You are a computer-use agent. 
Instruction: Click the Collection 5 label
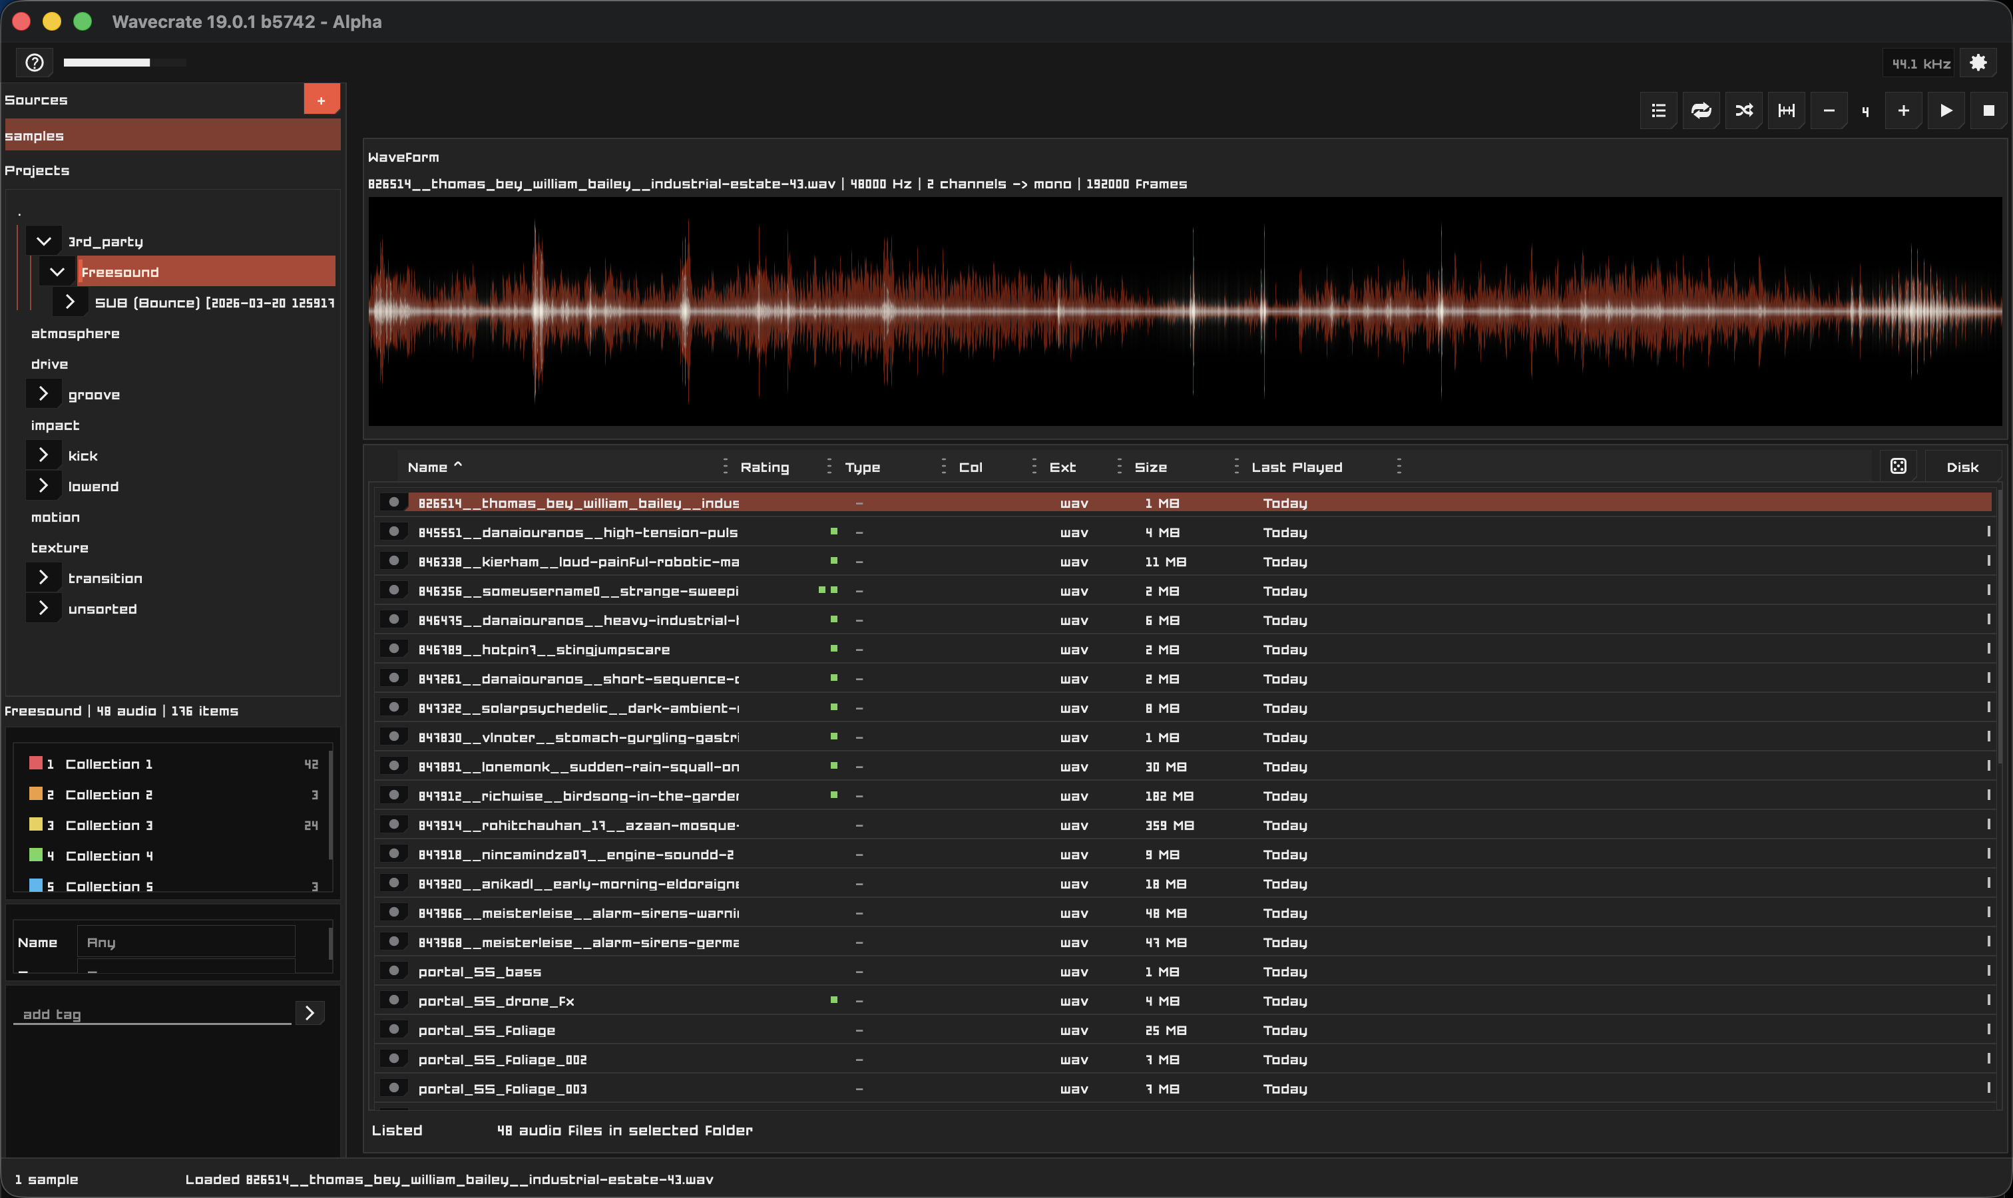(109, 886)
